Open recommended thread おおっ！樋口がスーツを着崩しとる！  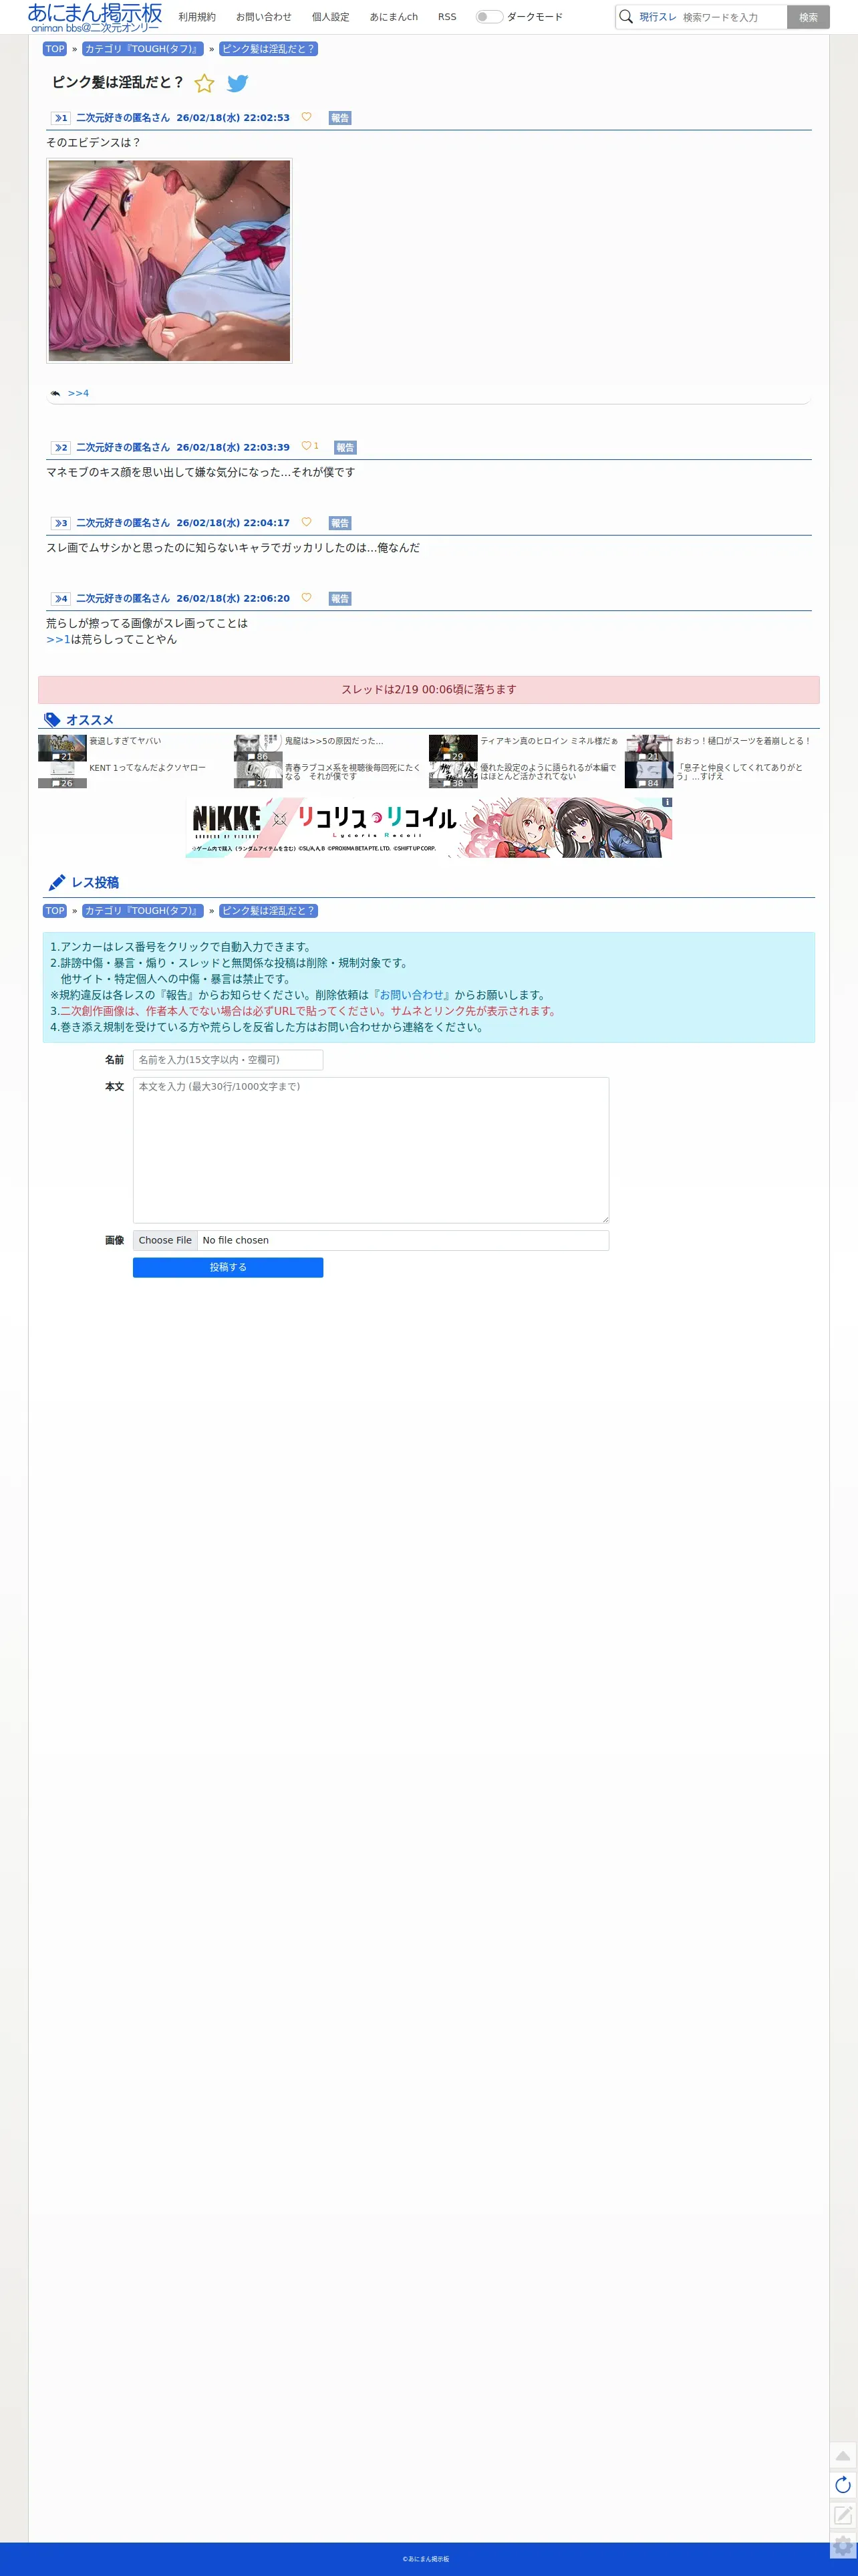[x=743, y=741]
